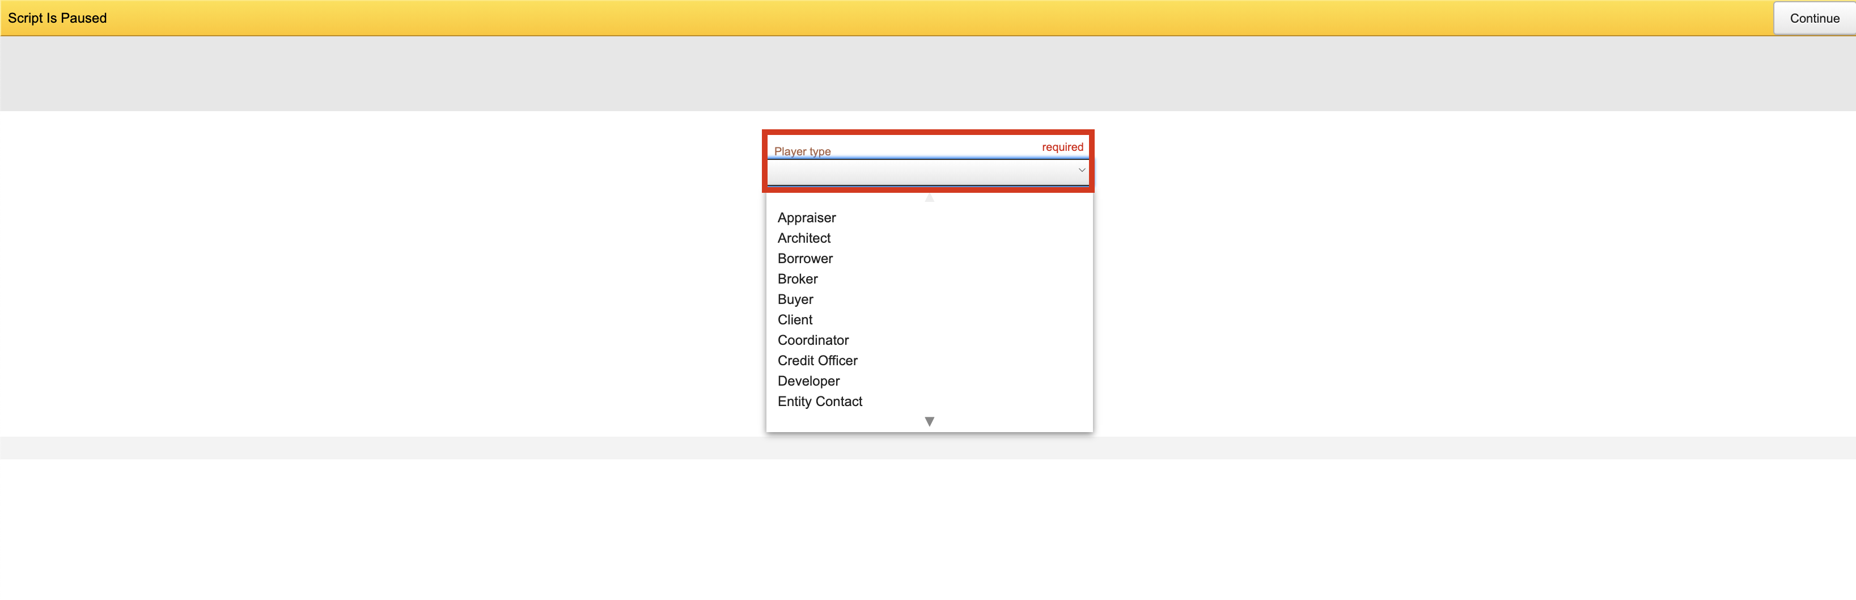Click the Continue button

pos(1813,18)
